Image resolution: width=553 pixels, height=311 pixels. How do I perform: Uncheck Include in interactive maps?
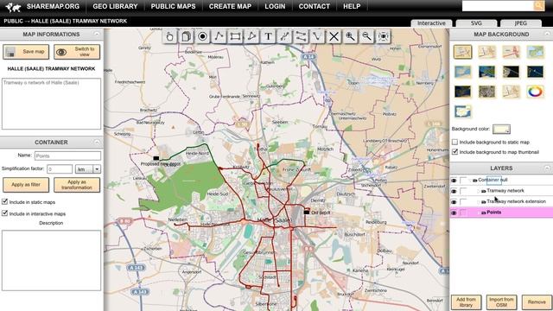[4, 213]
